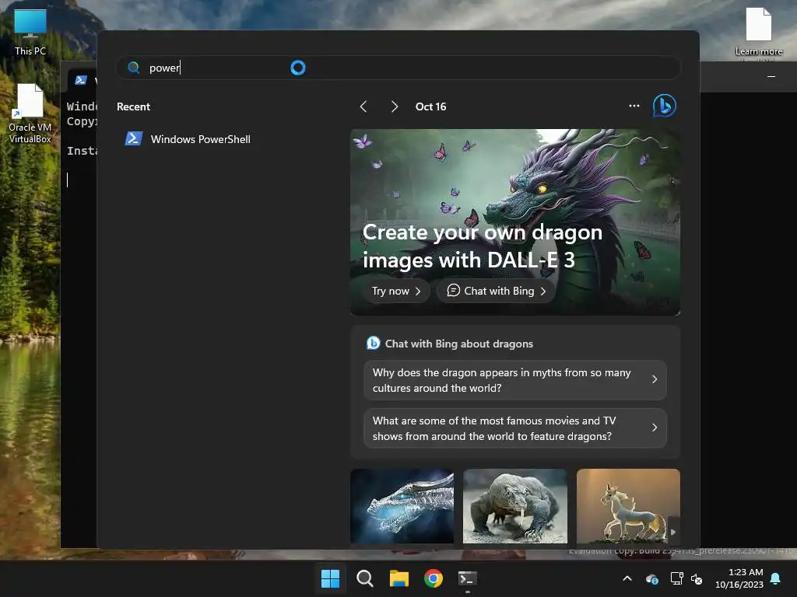The image size is (797, 597).
Task: Minimize the background terminal window
Action: point(771,77)
